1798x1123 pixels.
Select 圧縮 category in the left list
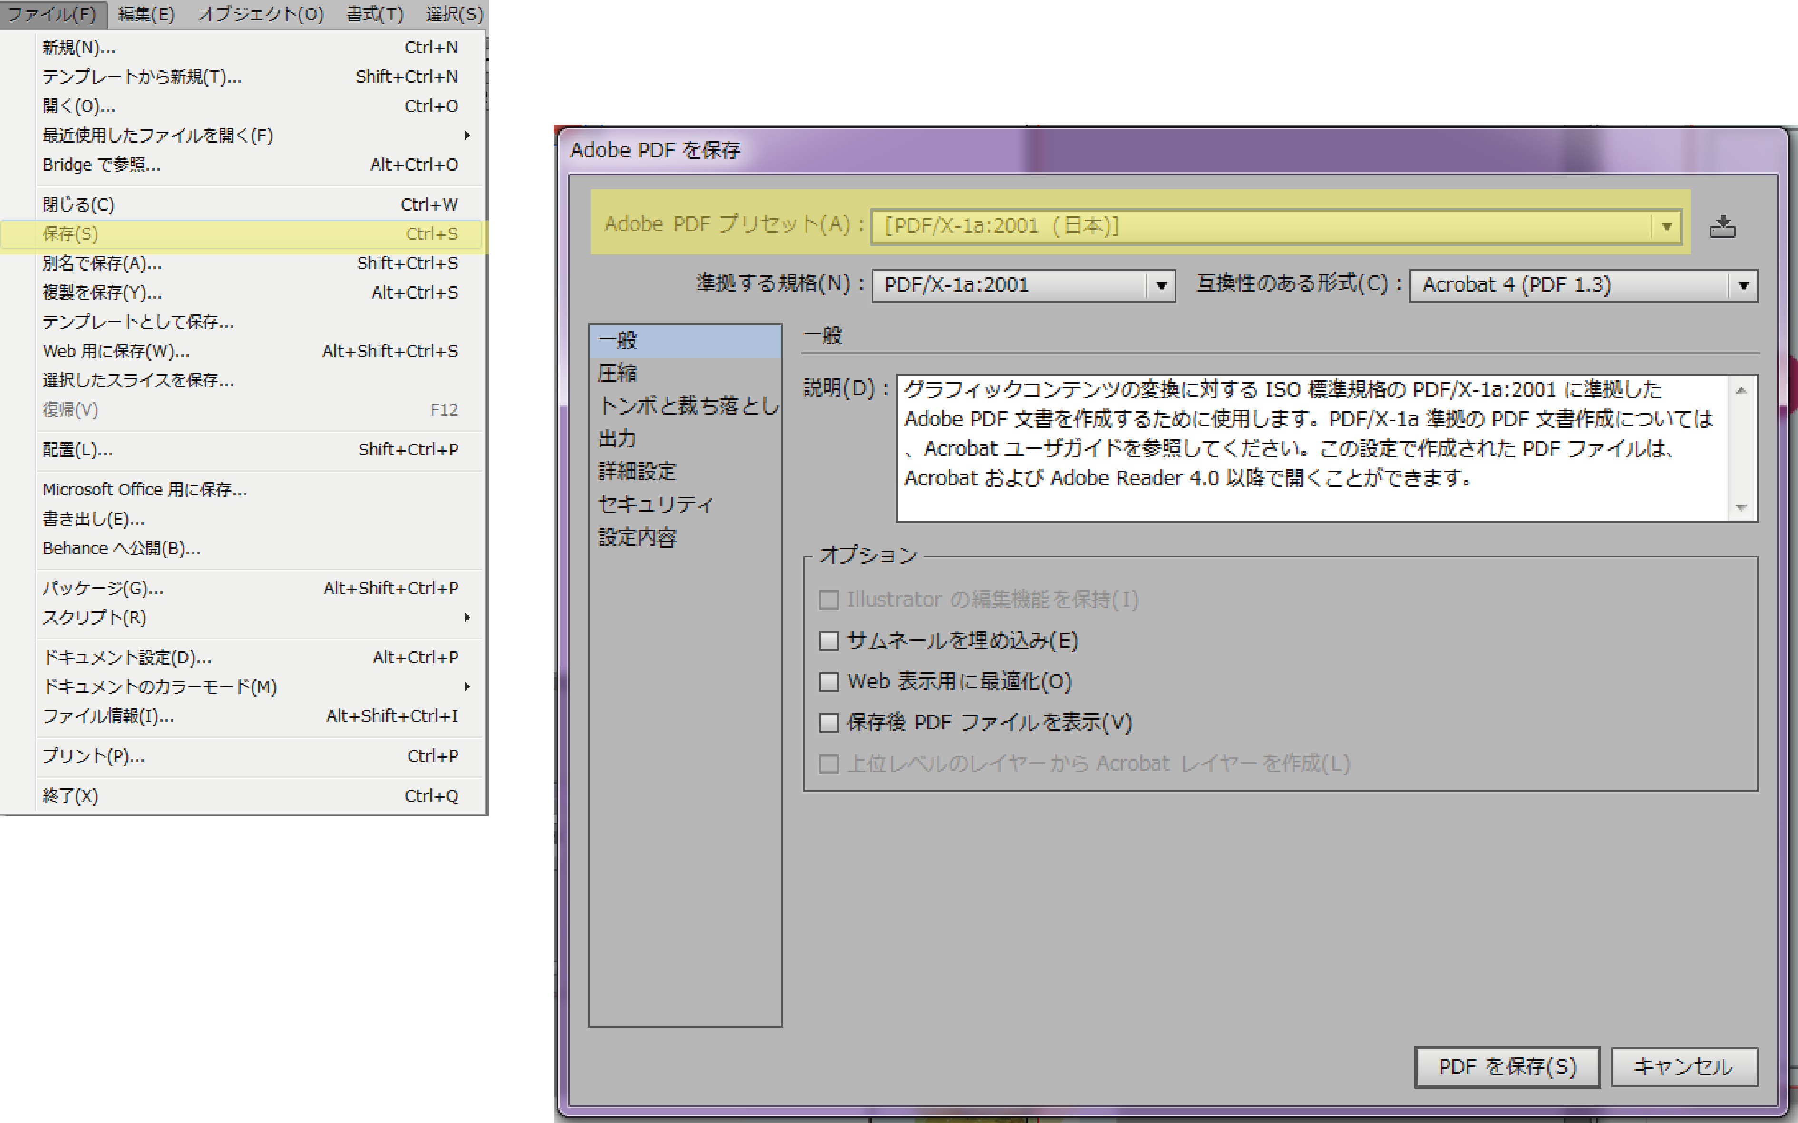pyautogui.click(x=685, y=373)
